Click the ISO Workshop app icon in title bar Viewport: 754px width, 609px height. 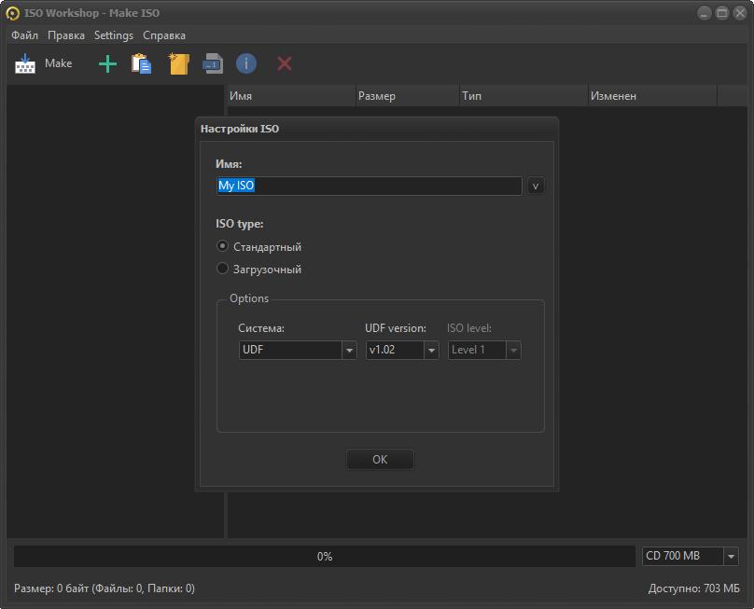tap(13, 13)
